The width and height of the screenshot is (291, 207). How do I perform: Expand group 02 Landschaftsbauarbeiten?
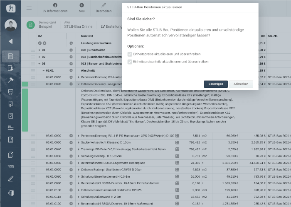pyautogui.click(x=39, y=57)
